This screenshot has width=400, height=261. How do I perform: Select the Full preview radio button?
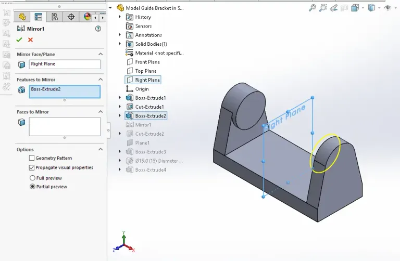32,178
